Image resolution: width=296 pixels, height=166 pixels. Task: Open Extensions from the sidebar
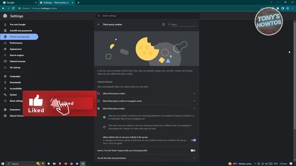(15, 110)
